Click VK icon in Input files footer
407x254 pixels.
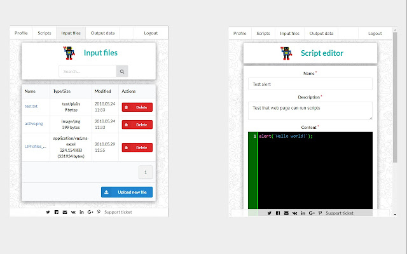pos(73,212)
